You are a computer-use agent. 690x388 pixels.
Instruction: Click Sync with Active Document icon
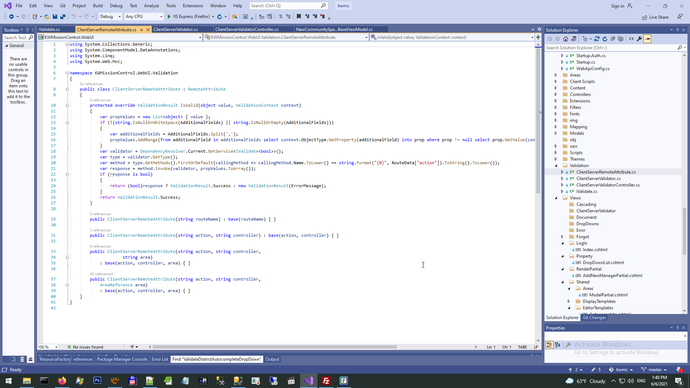(597, 39)
